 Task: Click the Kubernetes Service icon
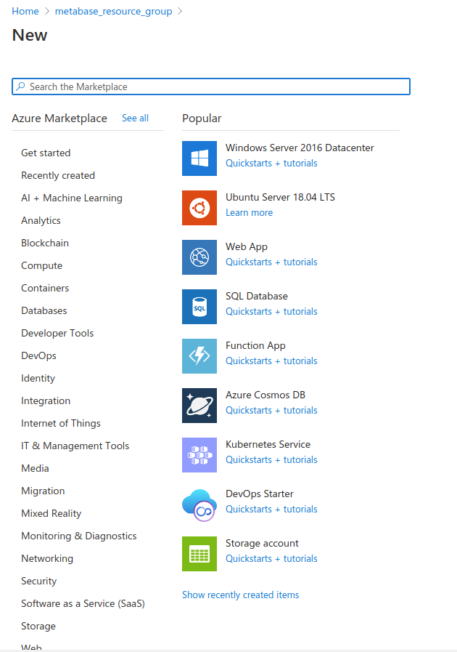pyautogui.click(x=199, y=454)
